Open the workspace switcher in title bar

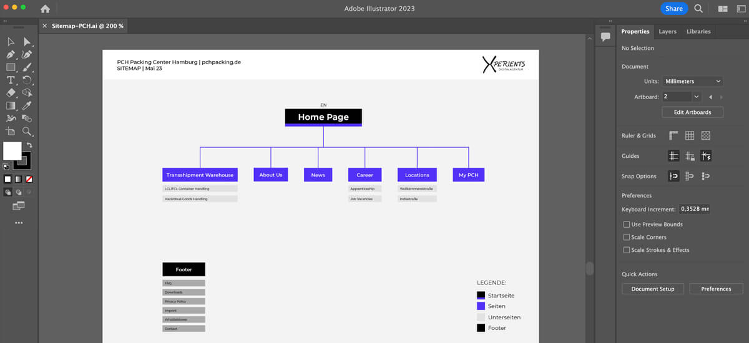[x=740, y=9]
